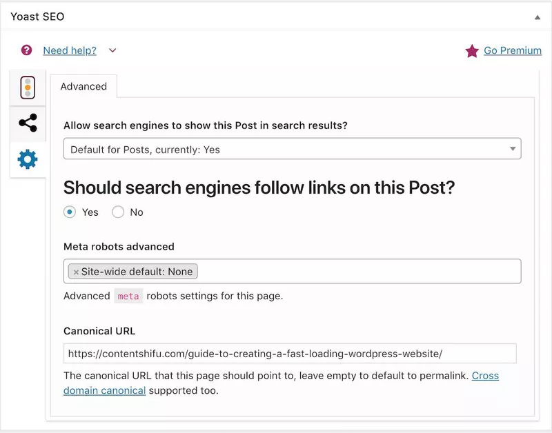Focus the Canonical URL input field
This screenshot has height=433, width=552.
(290, 353)
